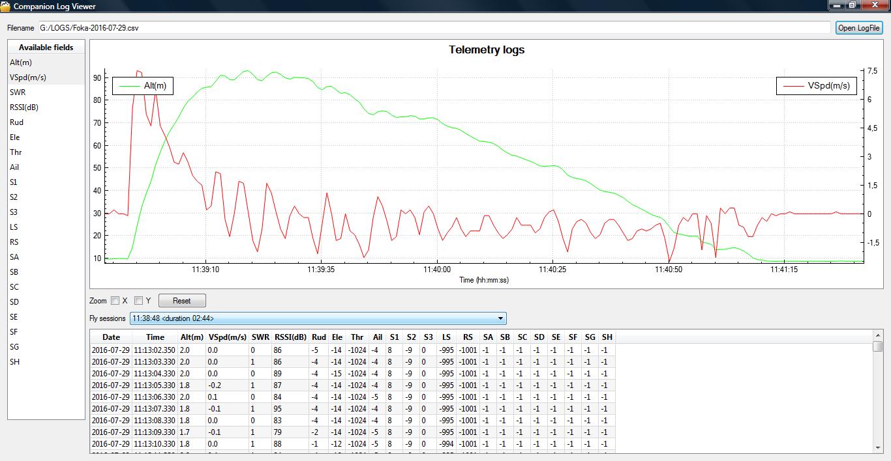This screenshot has height=461, width=891.
Task: Click the VSpd(m/s) table column header
Action: point(228,337)
